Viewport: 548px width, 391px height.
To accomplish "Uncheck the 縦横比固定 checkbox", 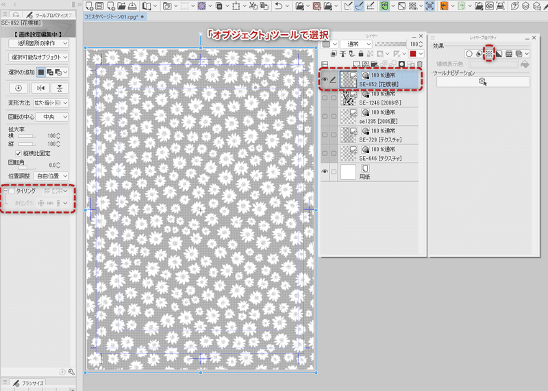I will (18, 154).
